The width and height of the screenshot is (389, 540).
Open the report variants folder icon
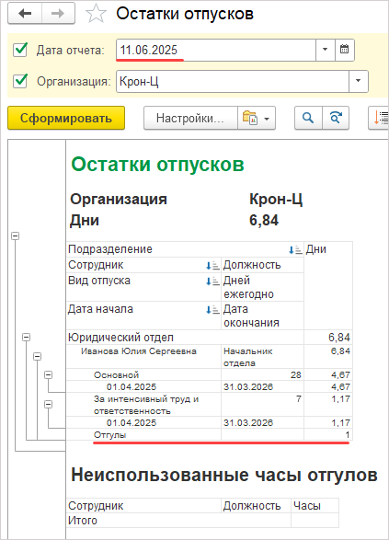[x=250, y=118]
